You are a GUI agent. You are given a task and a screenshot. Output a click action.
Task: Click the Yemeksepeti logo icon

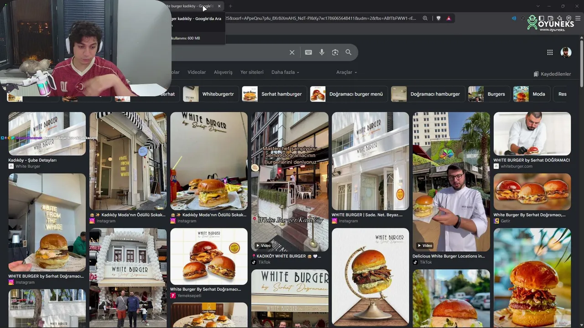(173, 296)
